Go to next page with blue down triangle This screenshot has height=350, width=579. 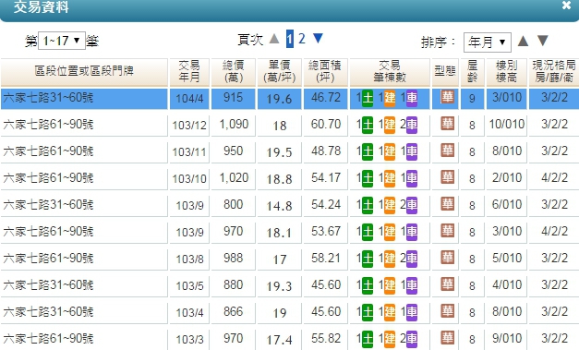point(318,38)
